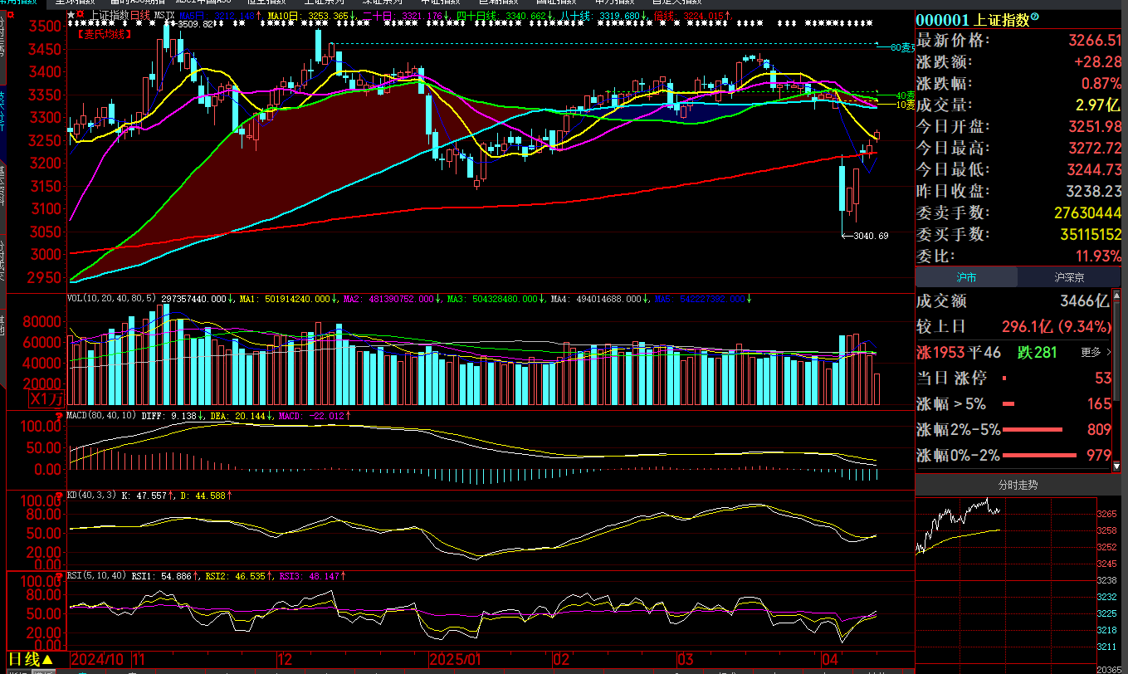Click the 成交额 value 3466亿
Viewport: 1128px width, 674px height.
(x=1084, y=301)
